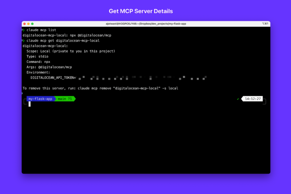Click the keyboard shortcut indicator in title bar

point(265,23)
